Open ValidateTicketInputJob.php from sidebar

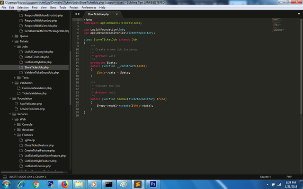tap(42, 72)
